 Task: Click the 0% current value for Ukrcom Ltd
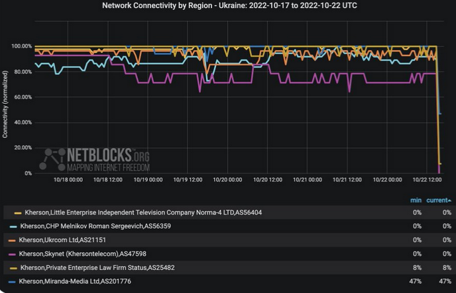pyautogui.click(x=447, y=240)
